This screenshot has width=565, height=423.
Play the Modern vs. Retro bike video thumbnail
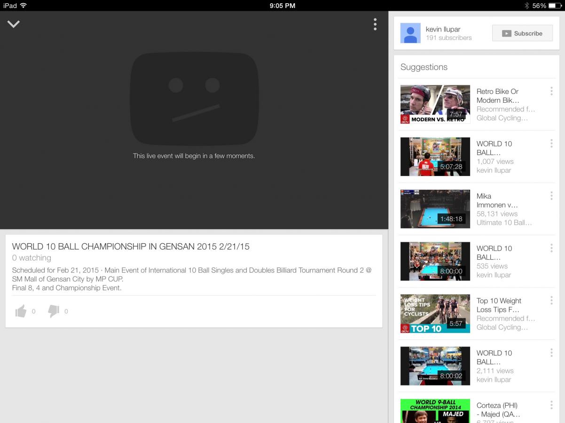click(435, 104)
